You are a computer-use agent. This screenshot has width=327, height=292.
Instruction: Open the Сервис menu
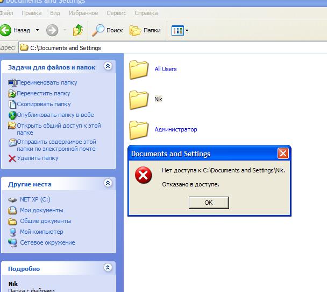coord(116,12)
